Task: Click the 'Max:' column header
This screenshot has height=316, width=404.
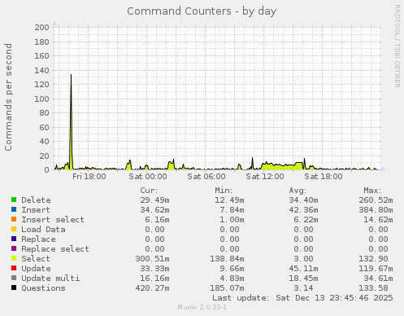Action: tap(372, 191)
